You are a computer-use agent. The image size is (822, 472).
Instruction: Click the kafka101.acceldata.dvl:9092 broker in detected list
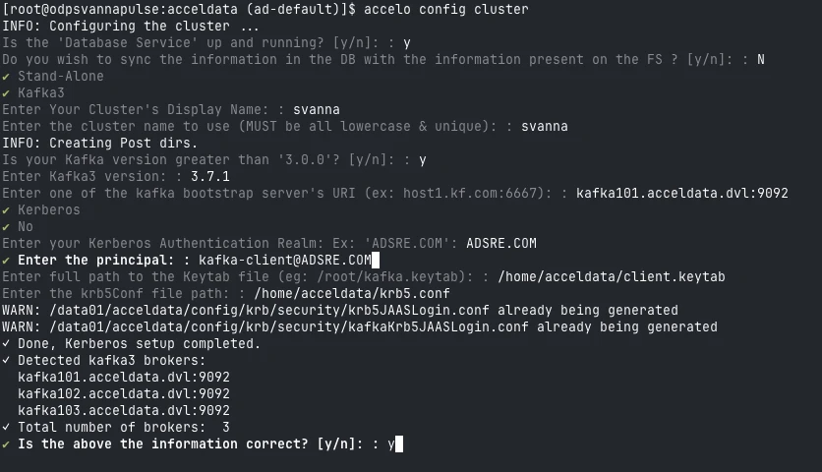coord(124,377)
